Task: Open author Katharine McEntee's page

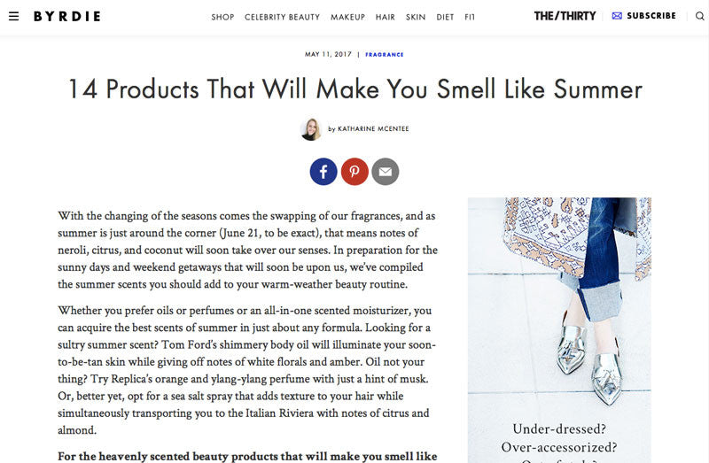Action: click(x=373, y=128)
